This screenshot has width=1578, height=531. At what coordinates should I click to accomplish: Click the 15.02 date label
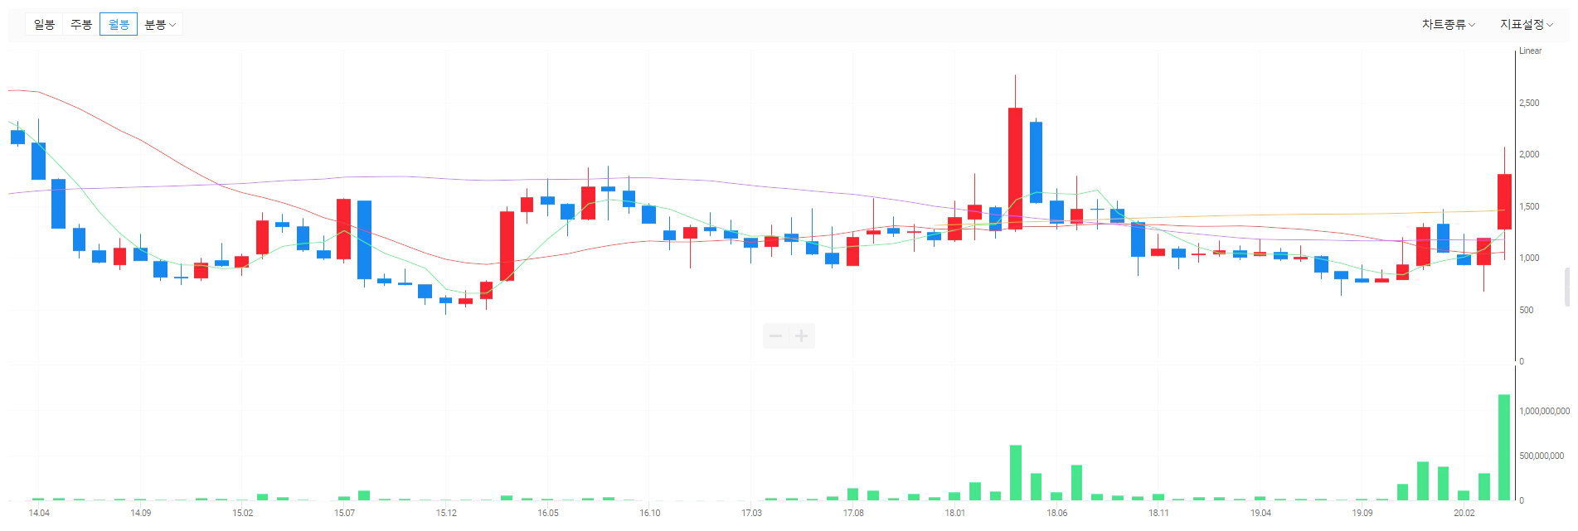242,514
